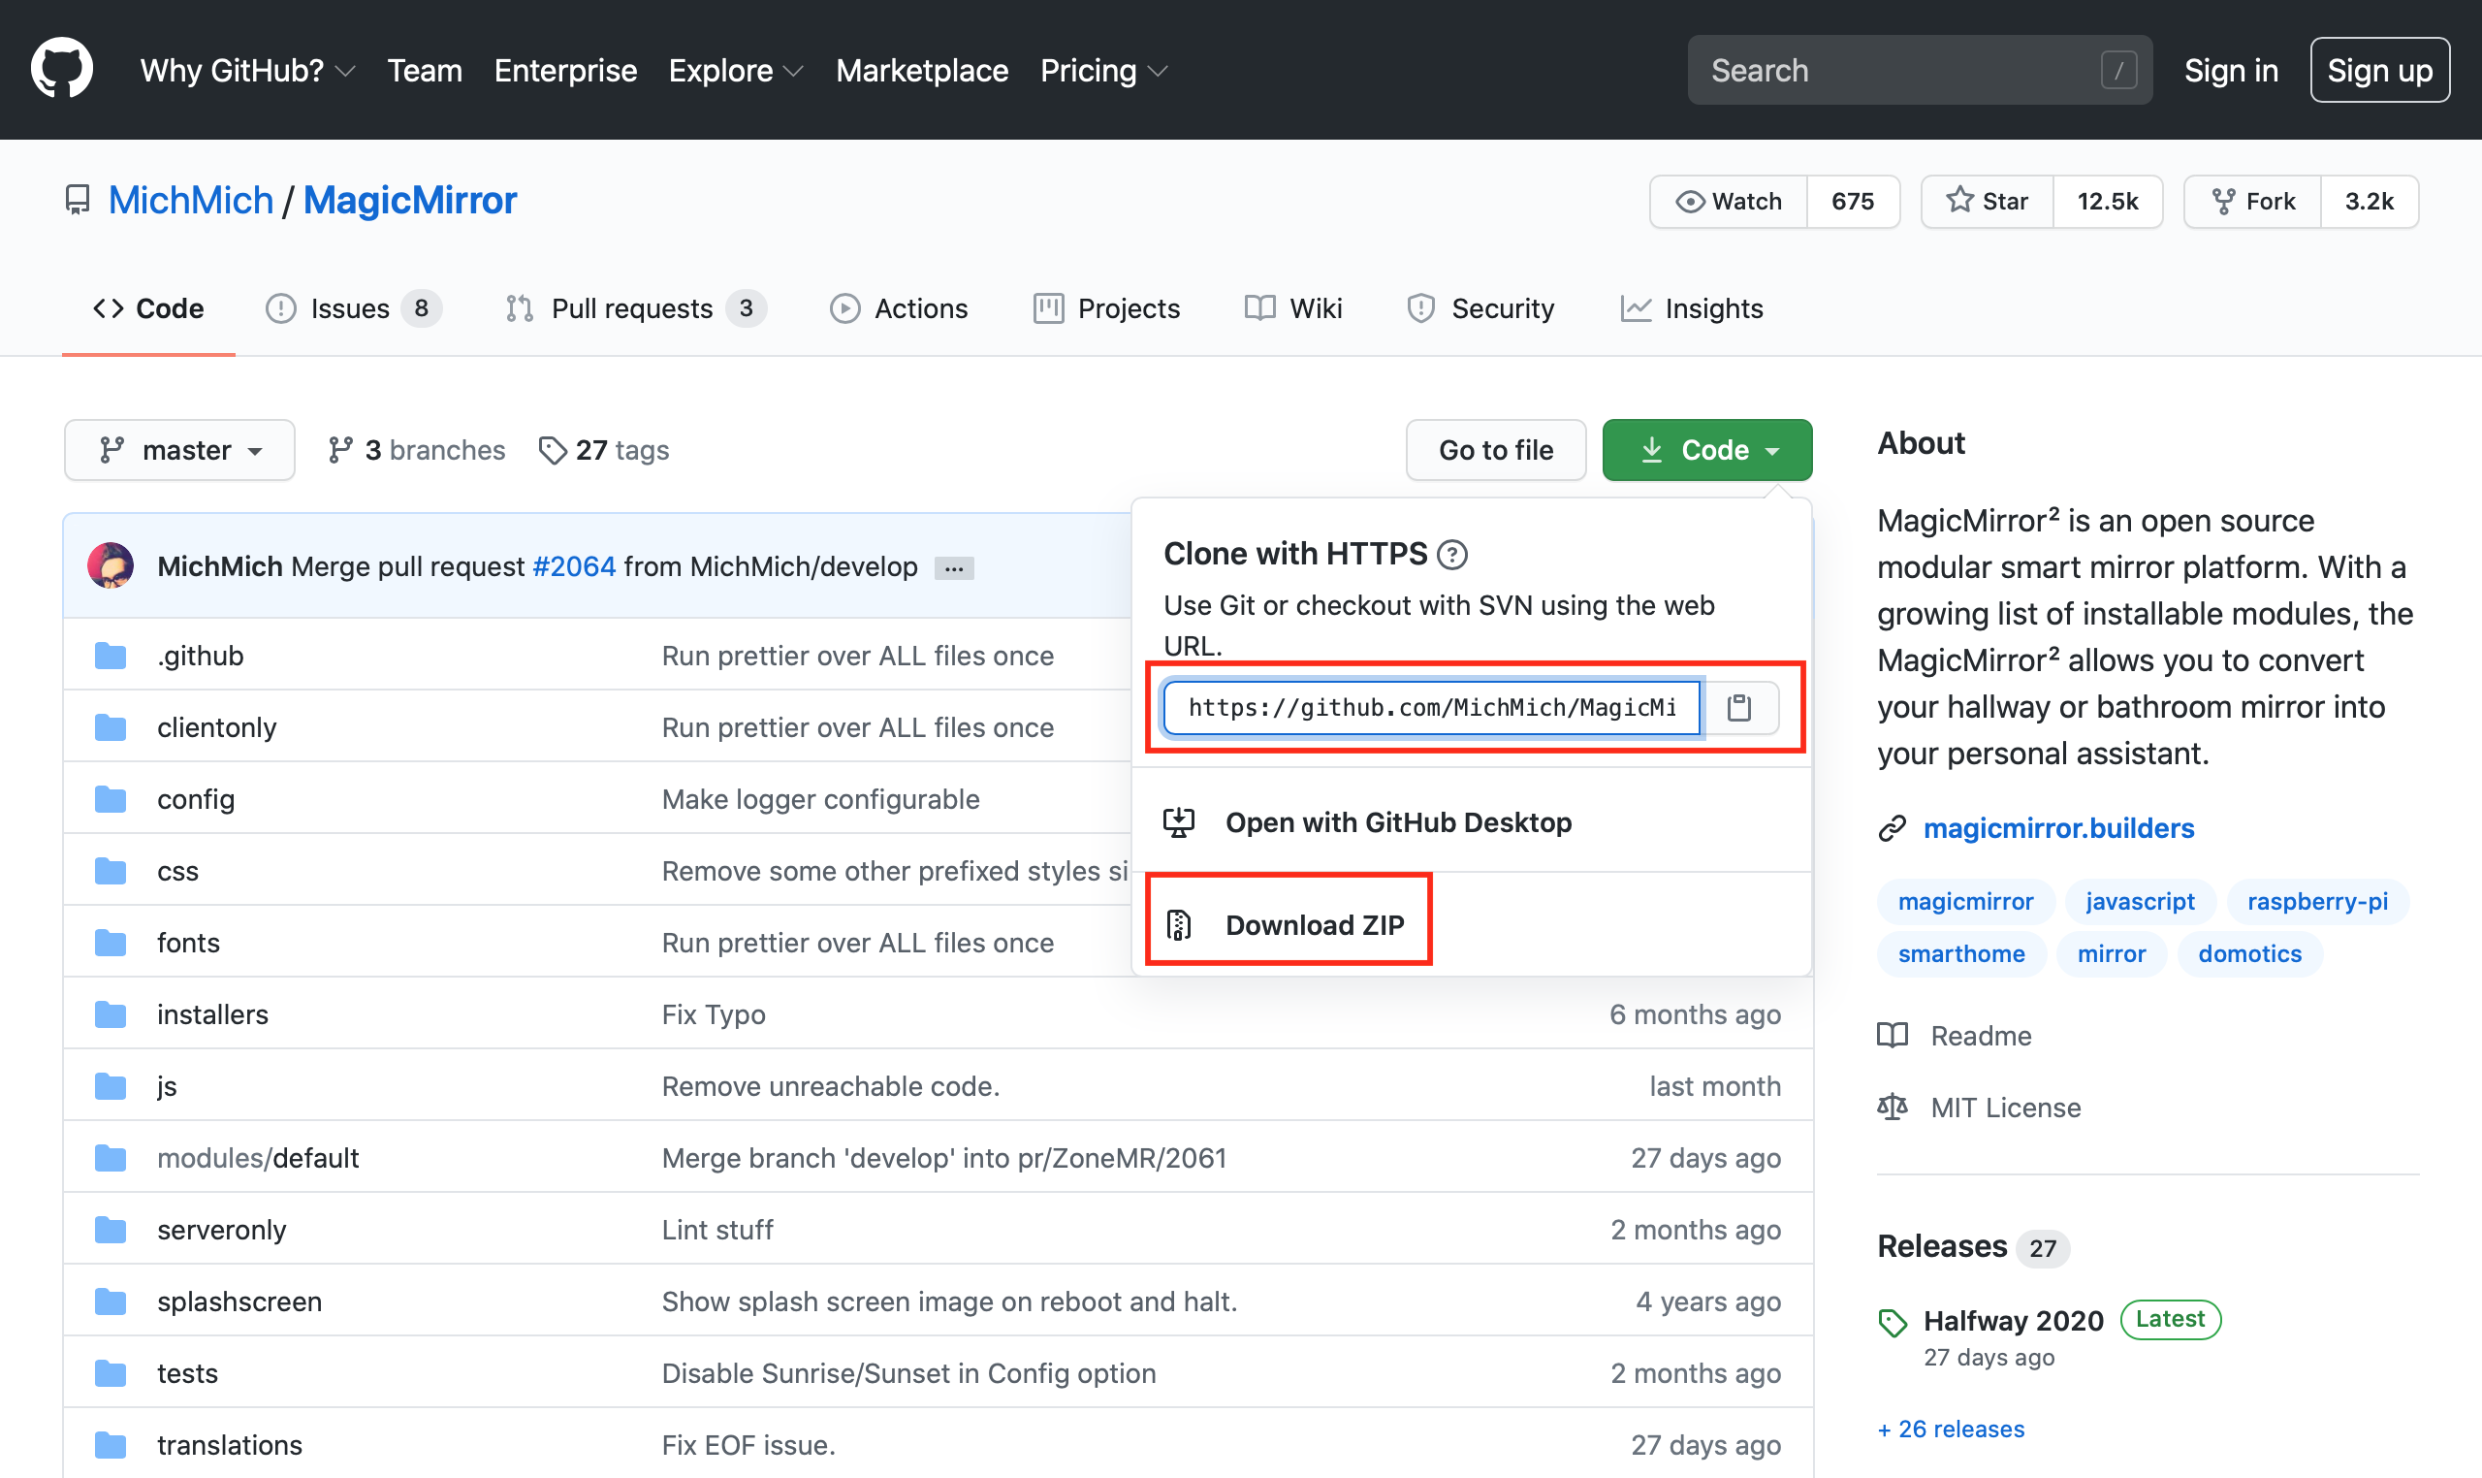The height and width of the screenshot is (1478, 2482).
Task: Expand commit message ellipsis button
Action: [953, 567]
